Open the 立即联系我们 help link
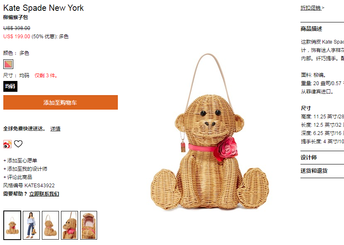 tap(44, 194)
